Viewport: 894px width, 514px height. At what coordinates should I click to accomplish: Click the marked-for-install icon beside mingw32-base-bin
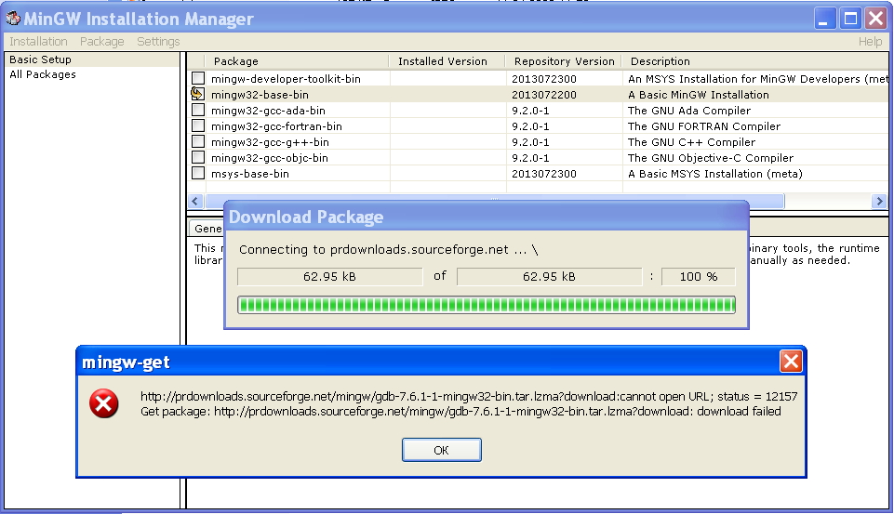[198, 95]
